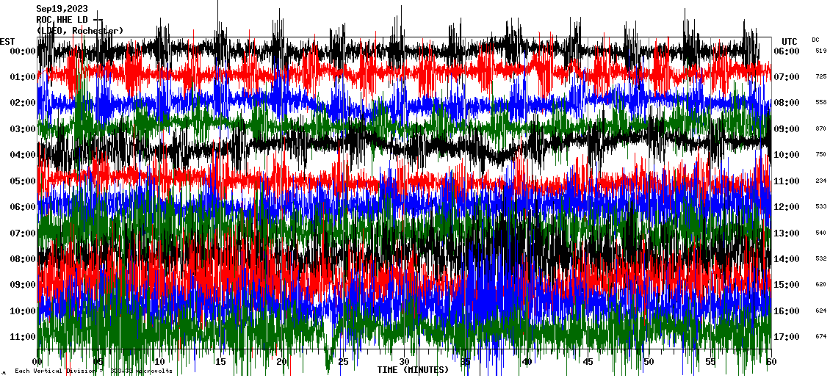Click the DC value 870

coord(821,128)
